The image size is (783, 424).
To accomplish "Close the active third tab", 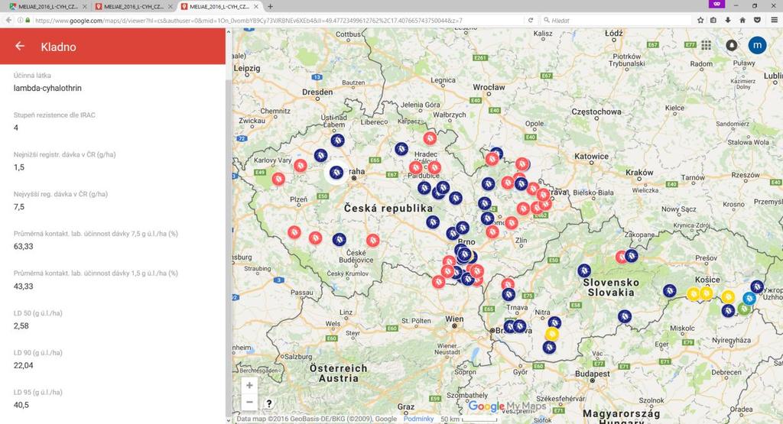I will pyautogui.click(x=257, y=6).
